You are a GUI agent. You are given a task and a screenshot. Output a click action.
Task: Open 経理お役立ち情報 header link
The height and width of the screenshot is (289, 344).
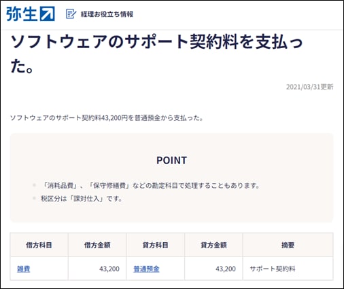pyautogui.click(x=107, y=14)
